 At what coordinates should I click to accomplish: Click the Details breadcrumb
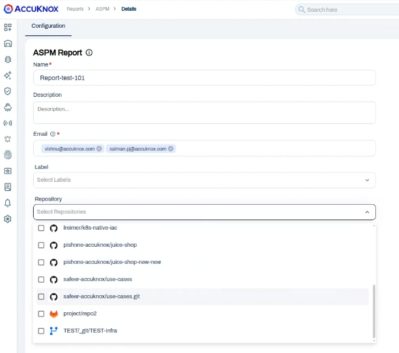tap(129, 9)
